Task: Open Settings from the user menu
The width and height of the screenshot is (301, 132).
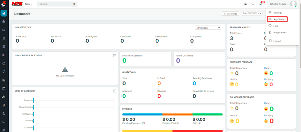Action: (x=278, y=12)
